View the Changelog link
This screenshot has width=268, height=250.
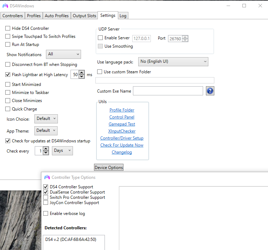122,152
